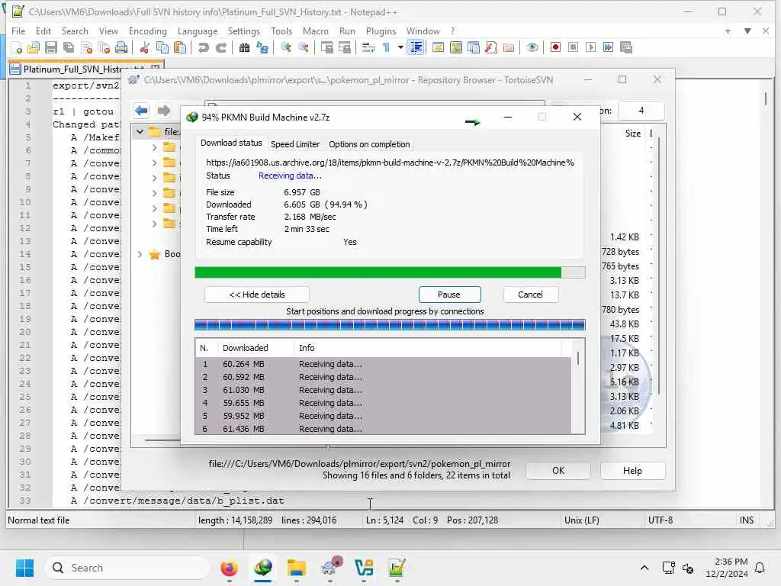This screenshot has width=781, height=586.
Task: Open Show All Characters dropdown arrow
Action: point(400,48)
